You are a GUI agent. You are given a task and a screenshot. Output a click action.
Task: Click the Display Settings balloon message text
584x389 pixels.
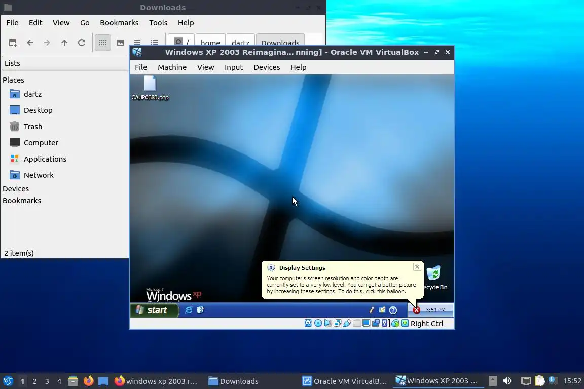(x=341, y=285)
